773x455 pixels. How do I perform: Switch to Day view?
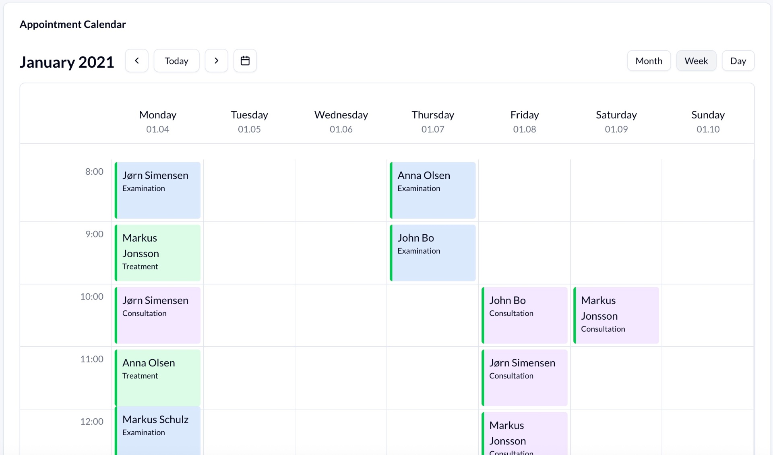coord(738,60)
